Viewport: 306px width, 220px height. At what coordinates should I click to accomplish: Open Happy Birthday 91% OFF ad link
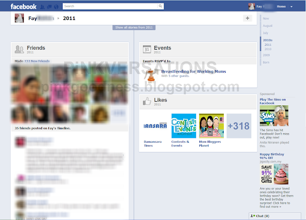(x=272, y=156)
